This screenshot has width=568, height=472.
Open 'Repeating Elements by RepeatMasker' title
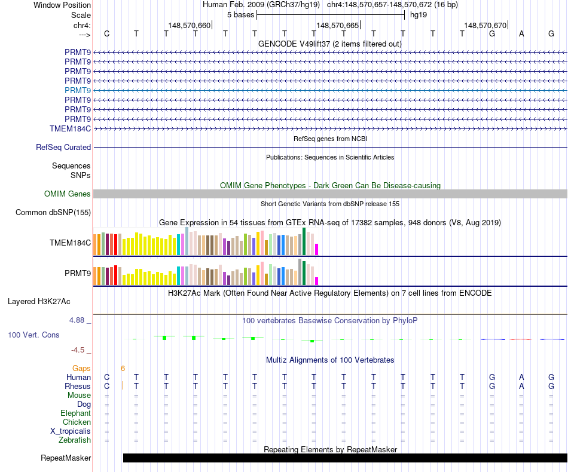330,449
